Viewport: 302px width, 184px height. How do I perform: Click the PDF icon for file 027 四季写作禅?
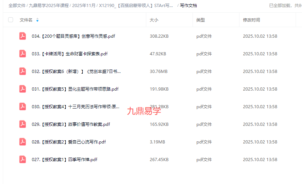(x=23, y=159)
